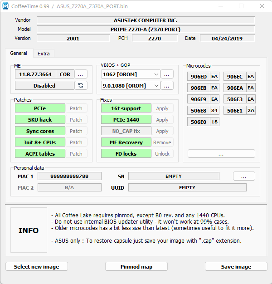The height and width of the screenshot is (284, 272).
Task: Click Apply next to NO_CAP fix
Action: pos(162,131)
